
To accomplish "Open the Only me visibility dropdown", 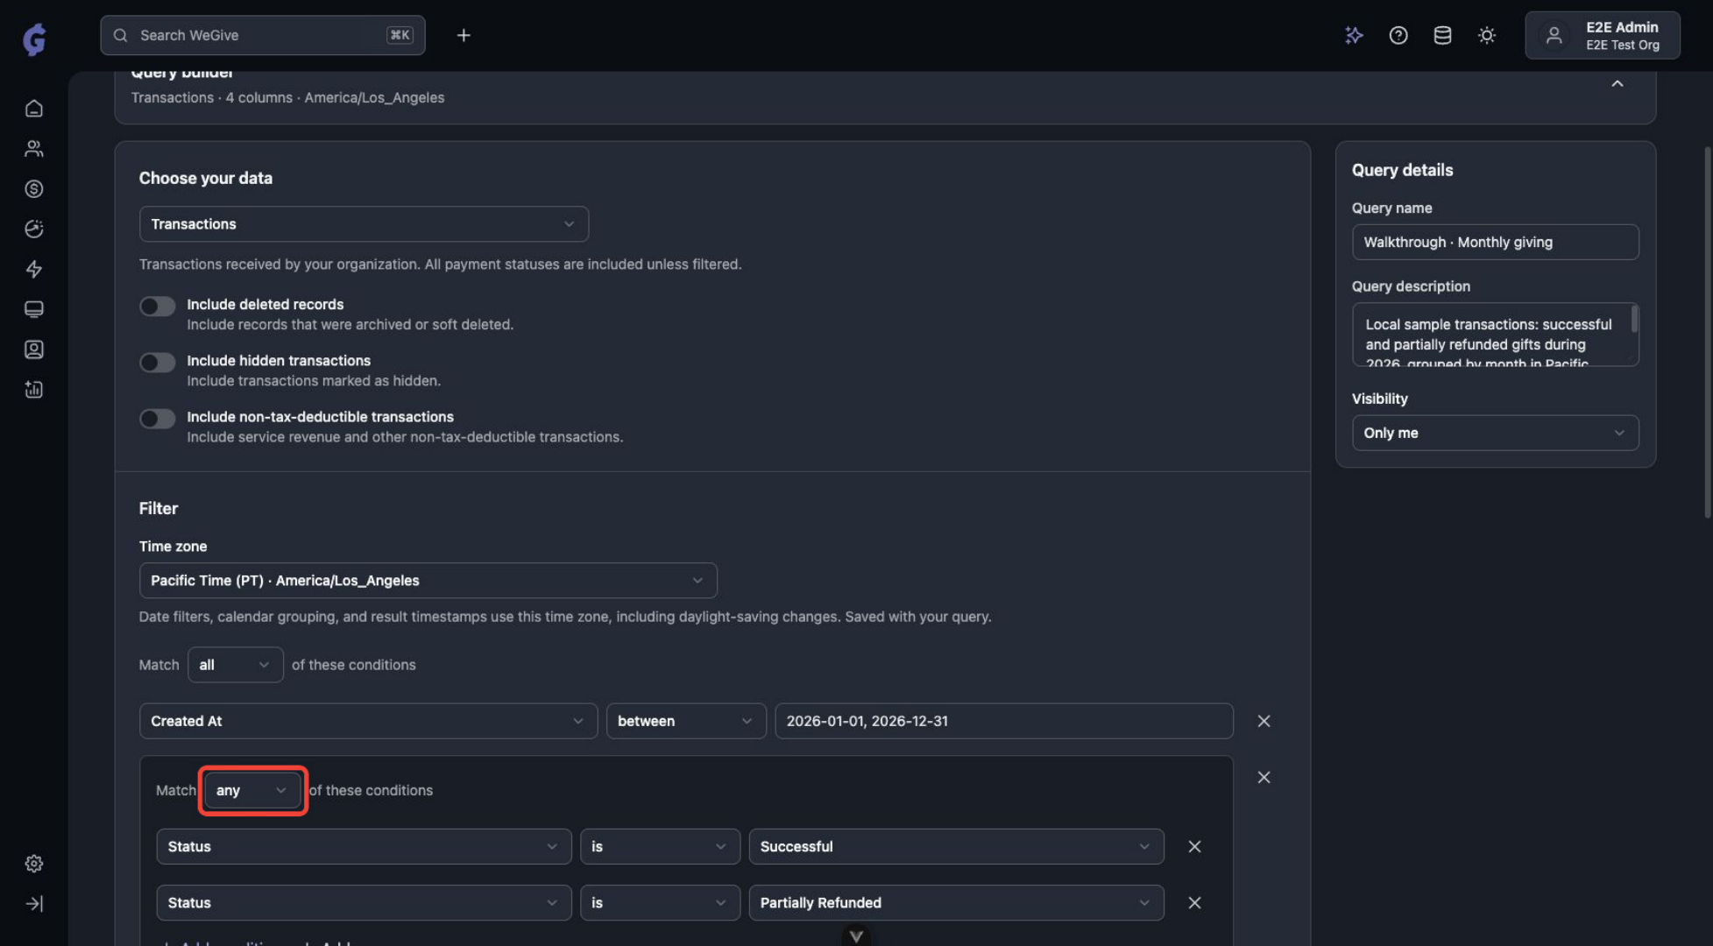I will [x=1495, y=433].
